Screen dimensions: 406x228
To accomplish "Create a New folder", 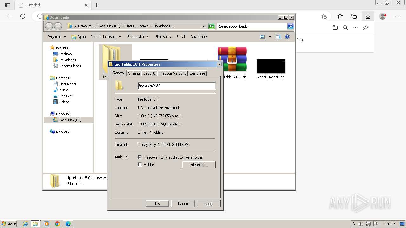I will (199, 37).
